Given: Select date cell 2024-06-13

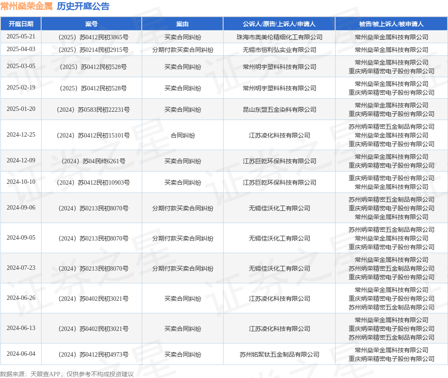Looking at the screenshot, I should 21,328.
